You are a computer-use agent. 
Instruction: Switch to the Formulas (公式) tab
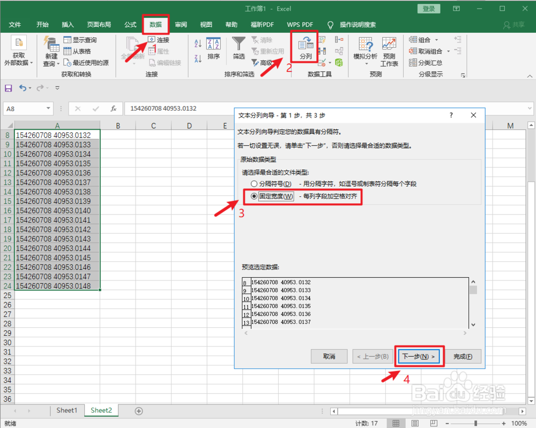point(130,25)
